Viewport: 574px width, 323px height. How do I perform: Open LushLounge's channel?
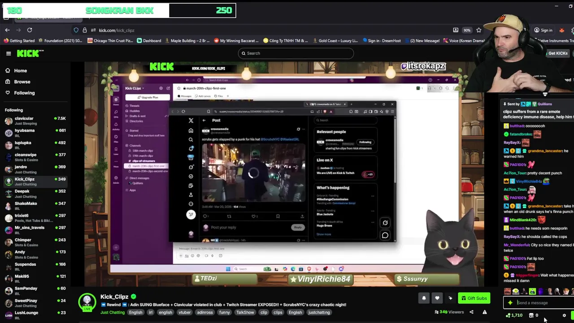pos(35,315)
